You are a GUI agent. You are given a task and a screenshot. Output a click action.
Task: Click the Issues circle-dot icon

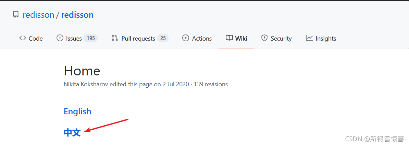[x=60, y=38]
